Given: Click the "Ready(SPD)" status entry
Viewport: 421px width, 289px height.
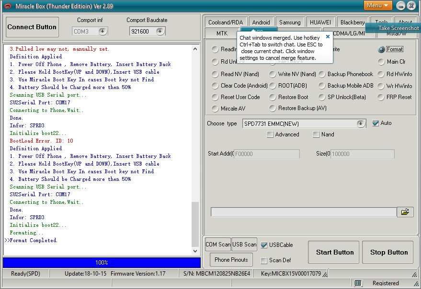Looking at the screenshot, I should pyautogui.click(x=25, y=274).
